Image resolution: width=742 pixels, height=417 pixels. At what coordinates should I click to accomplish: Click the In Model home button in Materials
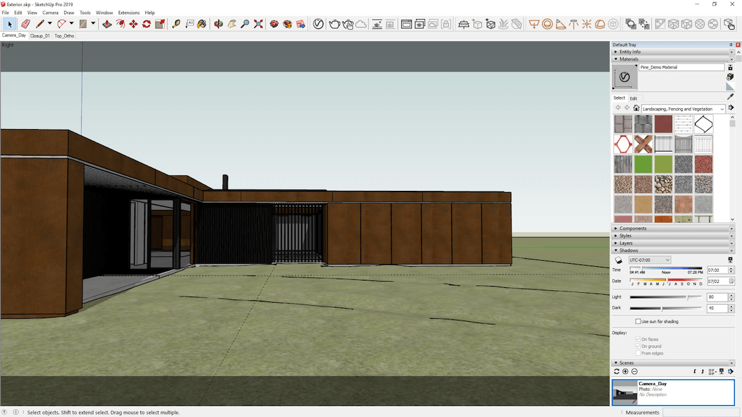(636, 107)
